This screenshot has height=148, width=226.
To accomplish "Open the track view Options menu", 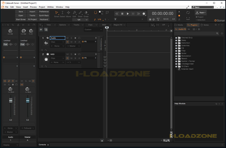I will (x=64, y=25).
